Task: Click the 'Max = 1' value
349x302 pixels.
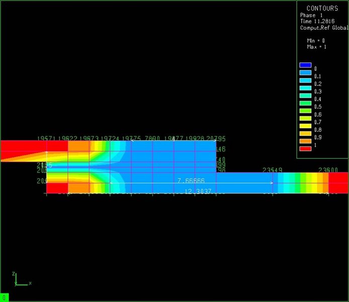Action: point(316,47)
